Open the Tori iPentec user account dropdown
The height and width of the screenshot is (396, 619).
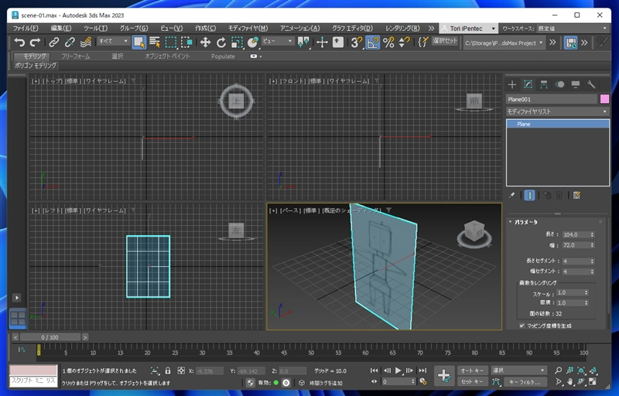click(x=469, y=29)
